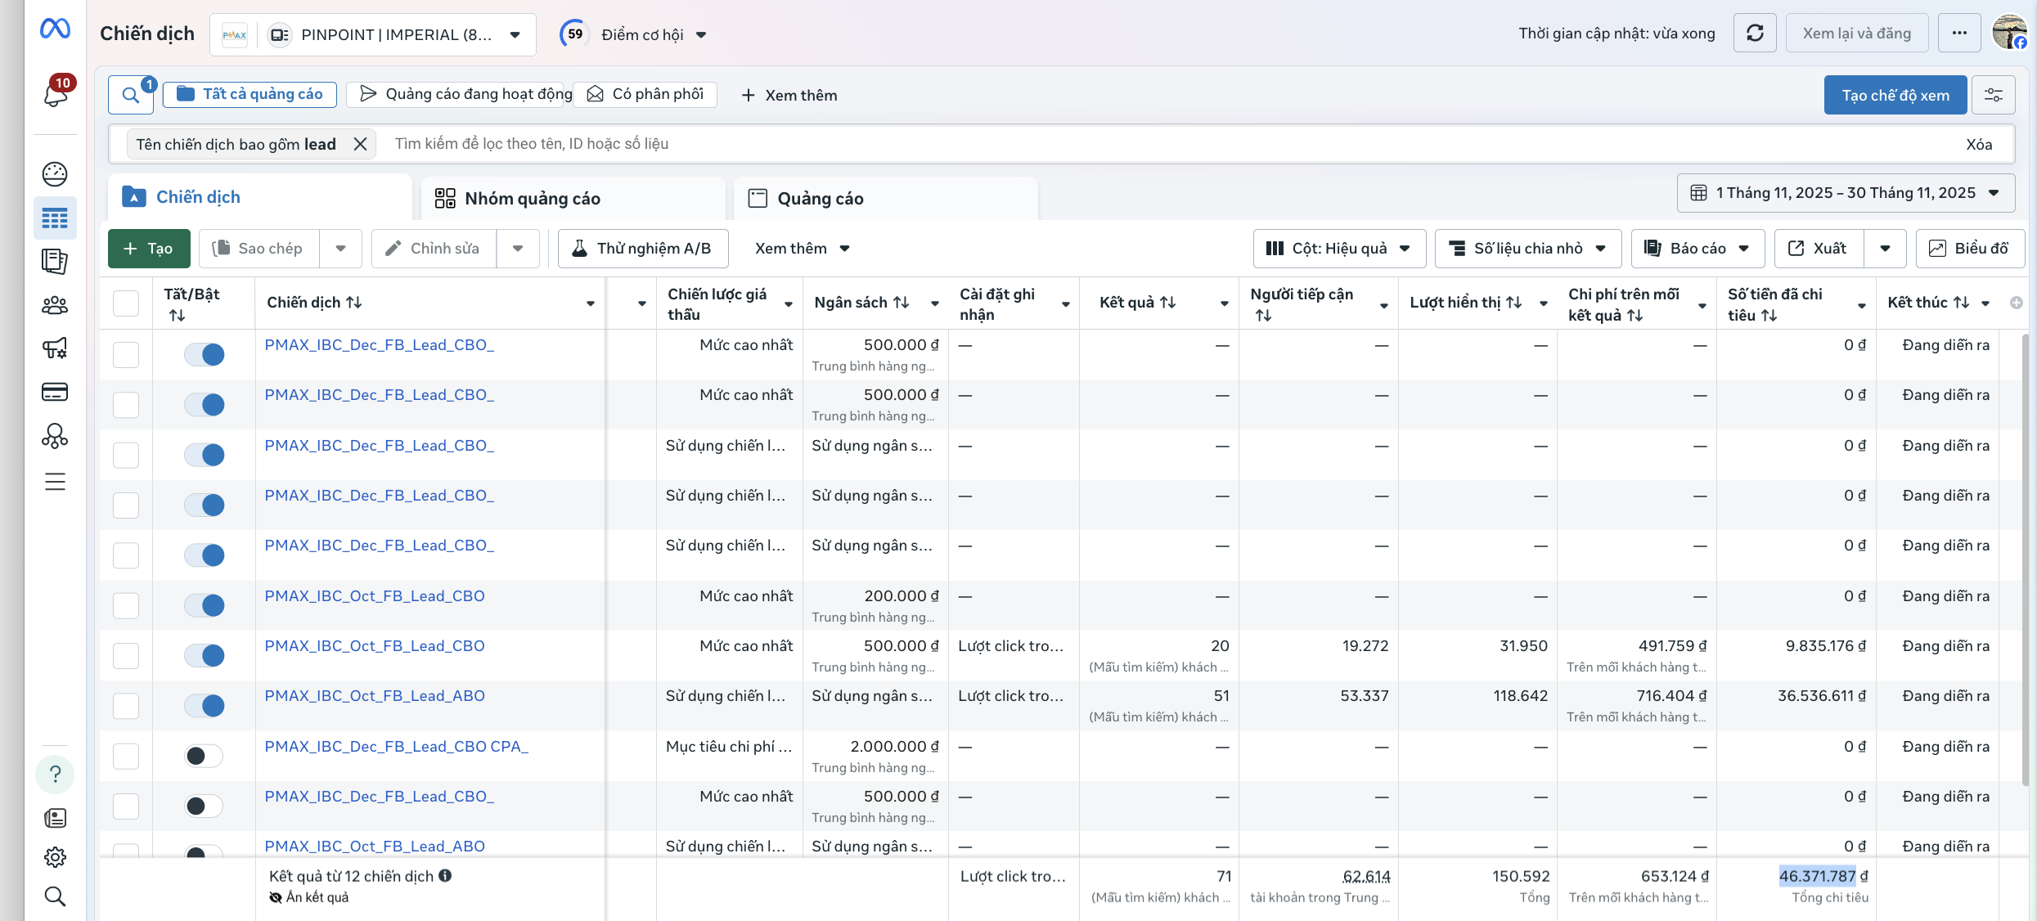The height and width of the screenshot is (921, 2037).
Task: Open the Số liệu chia nhỏ breakdown dropdown
Action: (x=1527, y=249)
